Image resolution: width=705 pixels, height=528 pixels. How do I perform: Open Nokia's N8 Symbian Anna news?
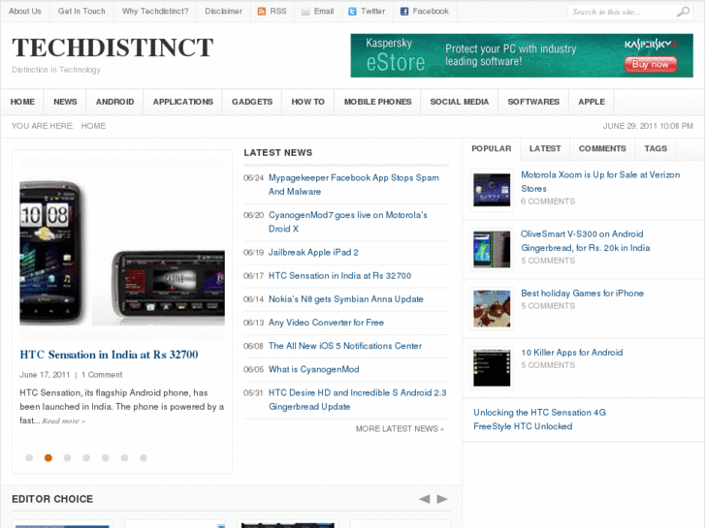click(x=346, y=299)
